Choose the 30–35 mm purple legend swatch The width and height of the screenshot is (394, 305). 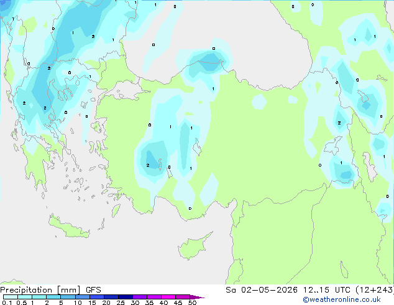tap(140, 297)
